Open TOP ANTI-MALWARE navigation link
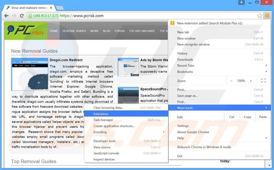The image size is (274, 170). (x=142, y=31)
